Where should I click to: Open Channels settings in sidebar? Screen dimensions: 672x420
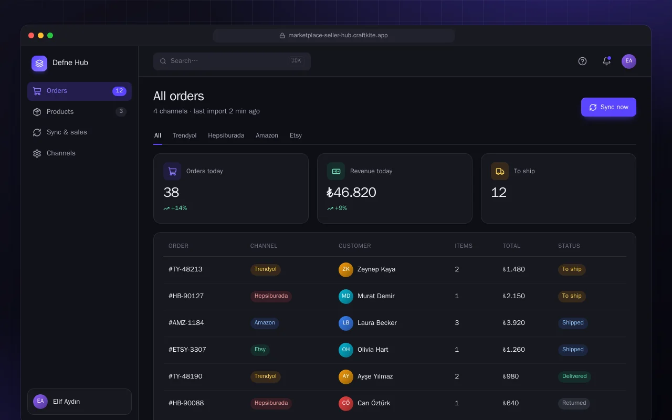tap(79, 153)
